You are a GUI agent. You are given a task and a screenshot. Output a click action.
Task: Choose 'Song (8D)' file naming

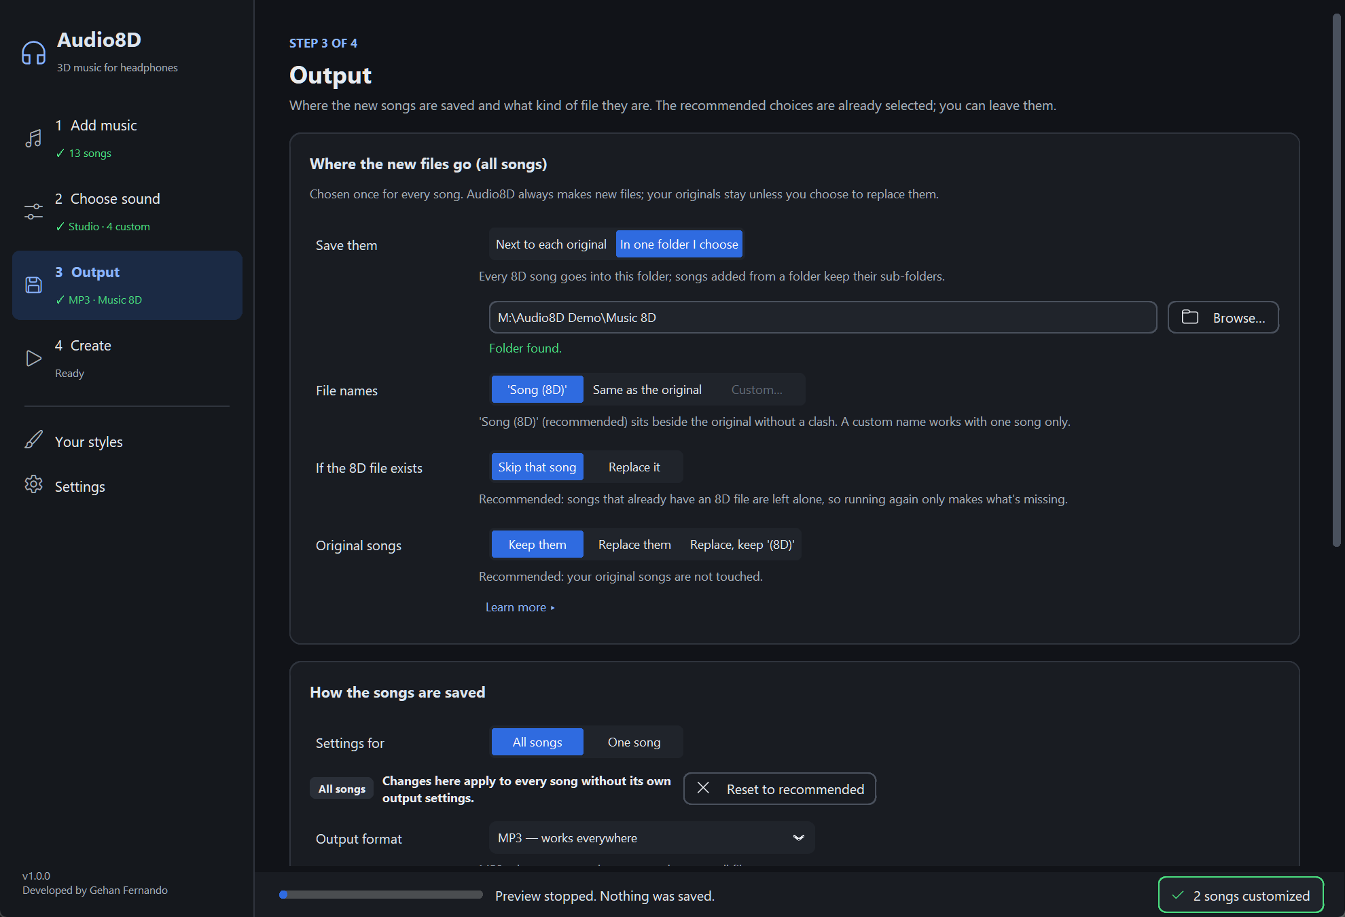pos(537,389)
